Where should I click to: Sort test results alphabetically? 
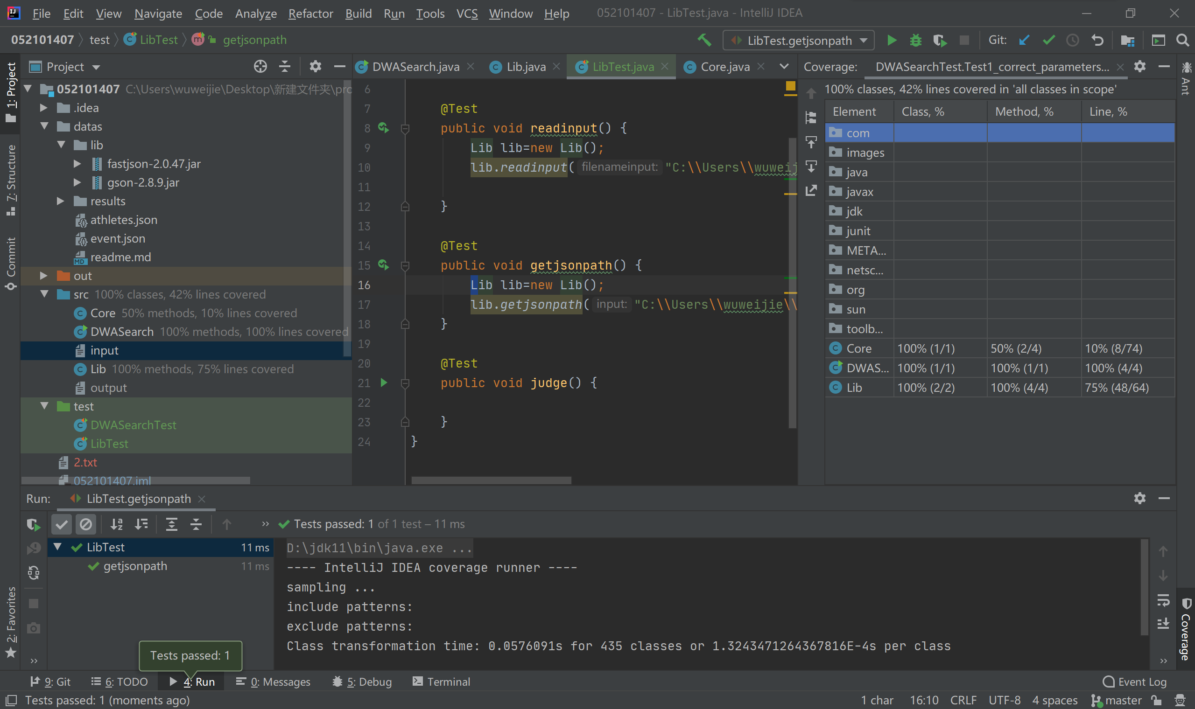pyautogui.click(x=117, y=525)
